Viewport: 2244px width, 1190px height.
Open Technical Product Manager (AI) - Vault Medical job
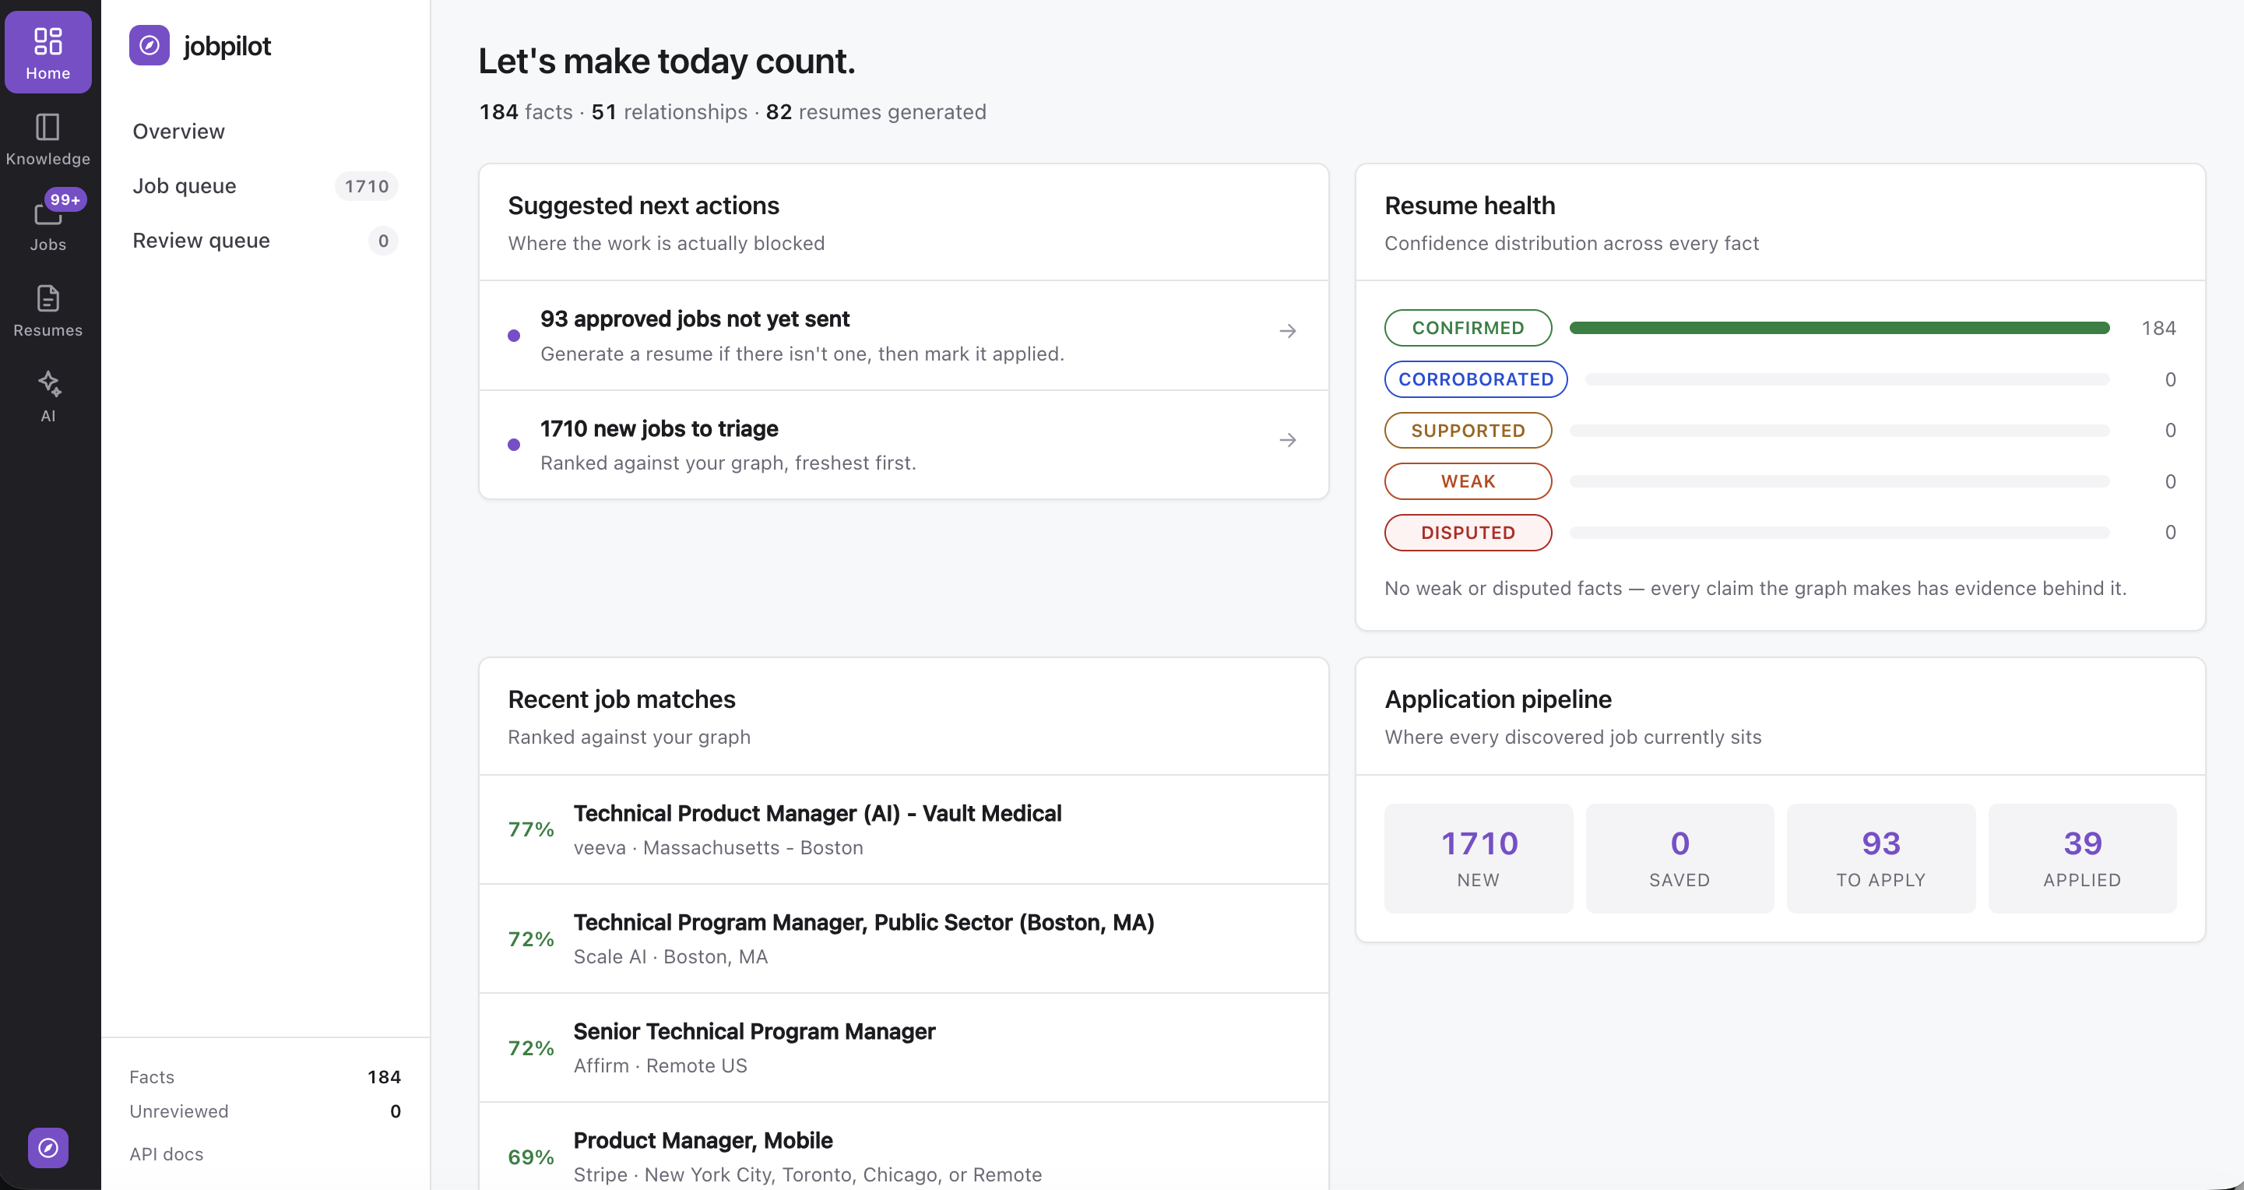(903, 829)
